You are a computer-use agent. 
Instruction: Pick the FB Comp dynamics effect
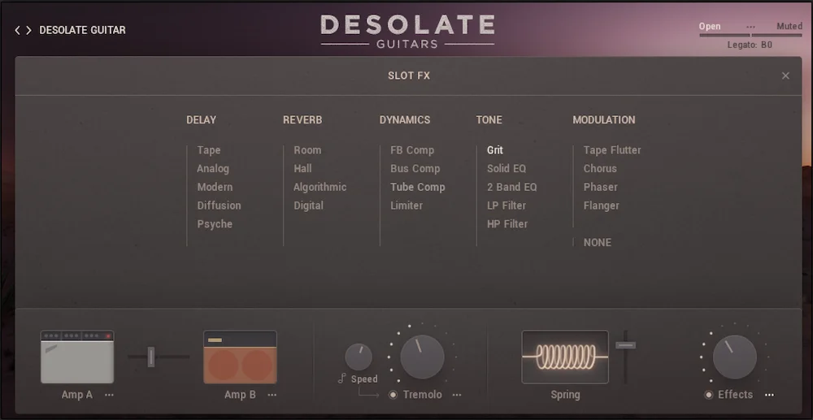point(412,150)
